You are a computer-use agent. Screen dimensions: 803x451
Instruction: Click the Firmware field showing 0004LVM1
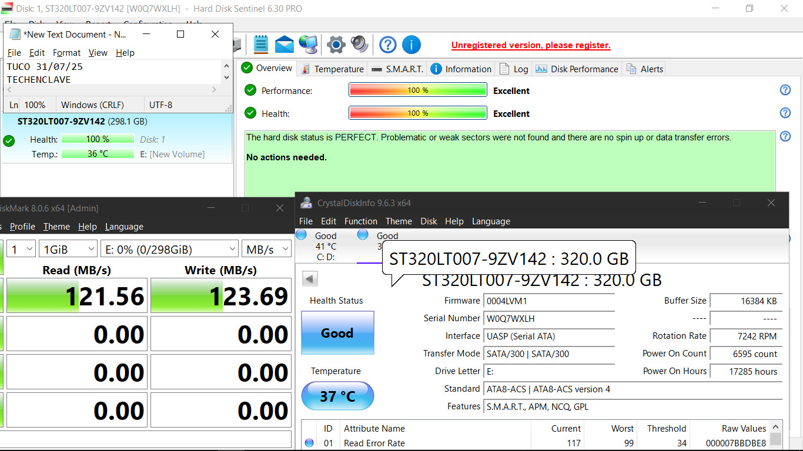tap(549, 301)
